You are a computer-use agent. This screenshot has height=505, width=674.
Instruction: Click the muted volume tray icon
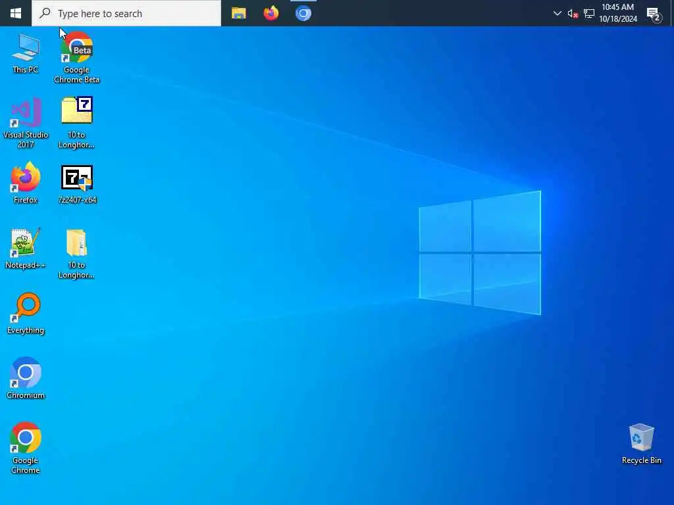coord(573,14)
